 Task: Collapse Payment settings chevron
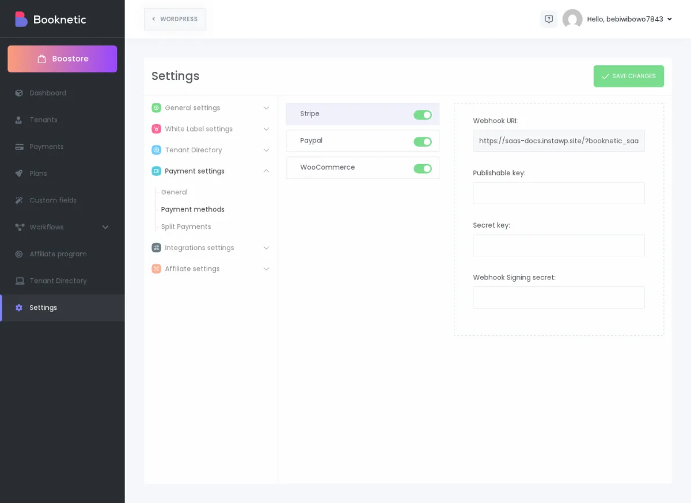[266, 171]
